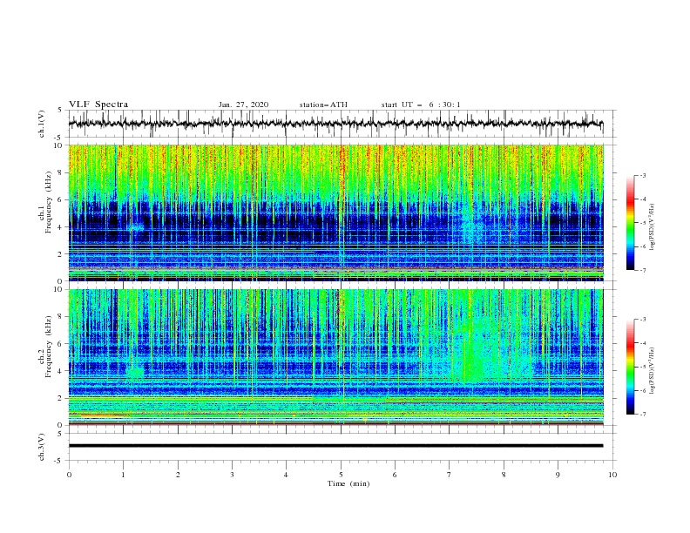Click the "7" tick on time axis
The width and height of the screenshot is (690, 533).
coord(450,475)
